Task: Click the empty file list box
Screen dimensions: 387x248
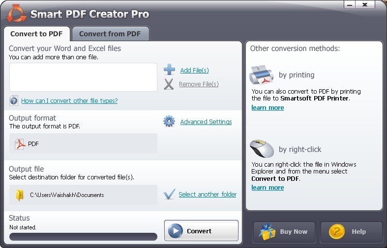Action: coord(83,77)
